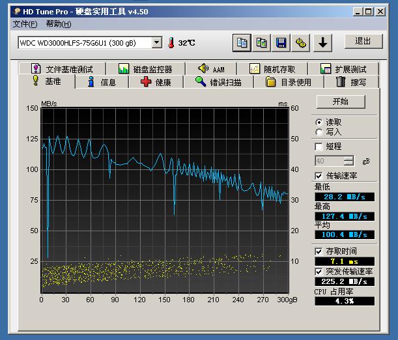Select the 读取 read radio button
This screenshot has width=398, height=340.
pos(319,122)
